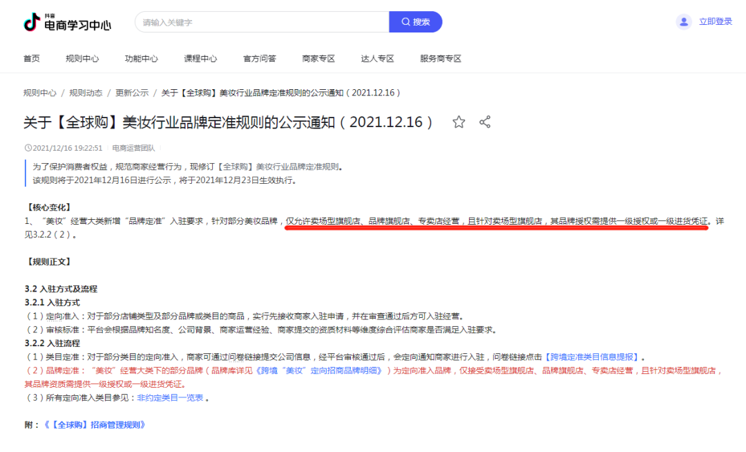Open the 规则中心 nav menu
This screenshot has height=452, width=746.
point(82,59)
